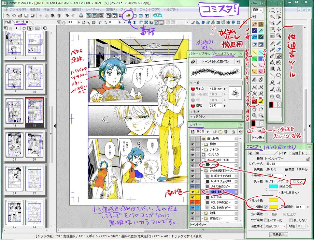Screen dimensions: 314x240
Task: Open the 減色手法 dropdown
Action: (275, 226)
